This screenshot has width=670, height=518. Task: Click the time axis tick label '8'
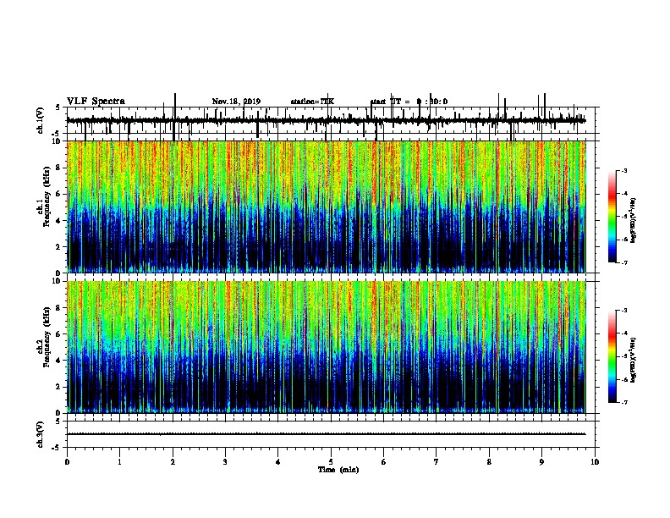[489, 462]
